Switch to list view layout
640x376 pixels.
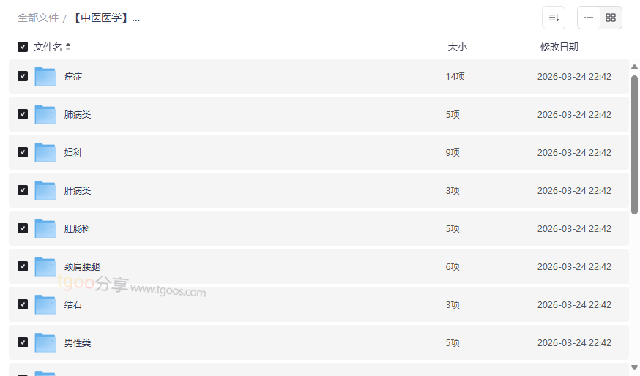click(589, 18)
